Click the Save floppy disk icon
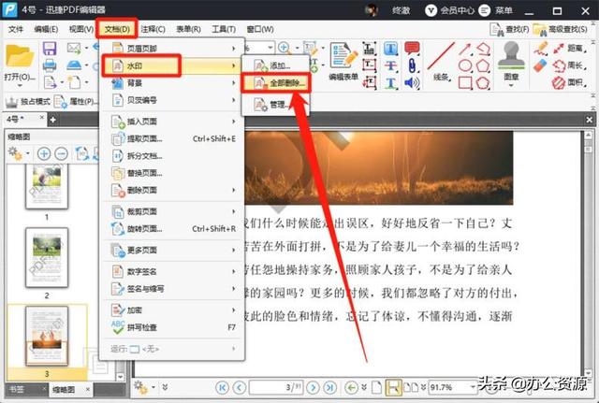The height and width of the screenshot is (403, 599). click(x=50, y=49)
